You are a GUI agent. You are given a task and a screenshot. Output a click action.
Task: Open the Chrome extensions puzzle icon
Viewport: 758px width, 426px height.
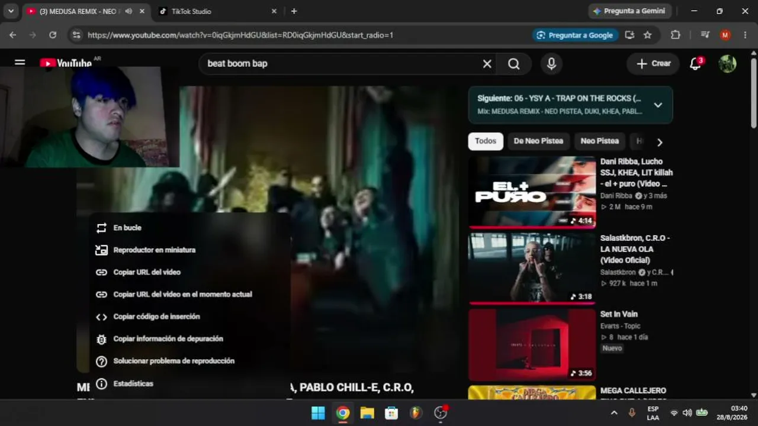(676, 35)
